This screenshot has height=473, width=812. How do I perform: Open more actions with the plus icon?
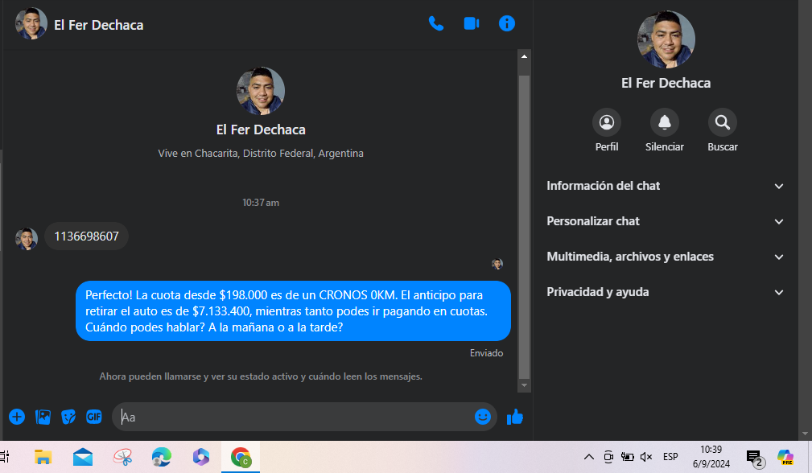click(x=17, y=417)
